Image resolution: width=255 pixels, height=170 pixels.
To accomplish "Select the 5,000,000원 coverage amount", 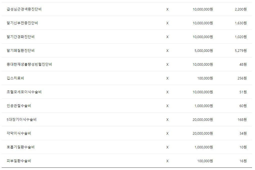I will pyautogui.click(x=203, y=51).
